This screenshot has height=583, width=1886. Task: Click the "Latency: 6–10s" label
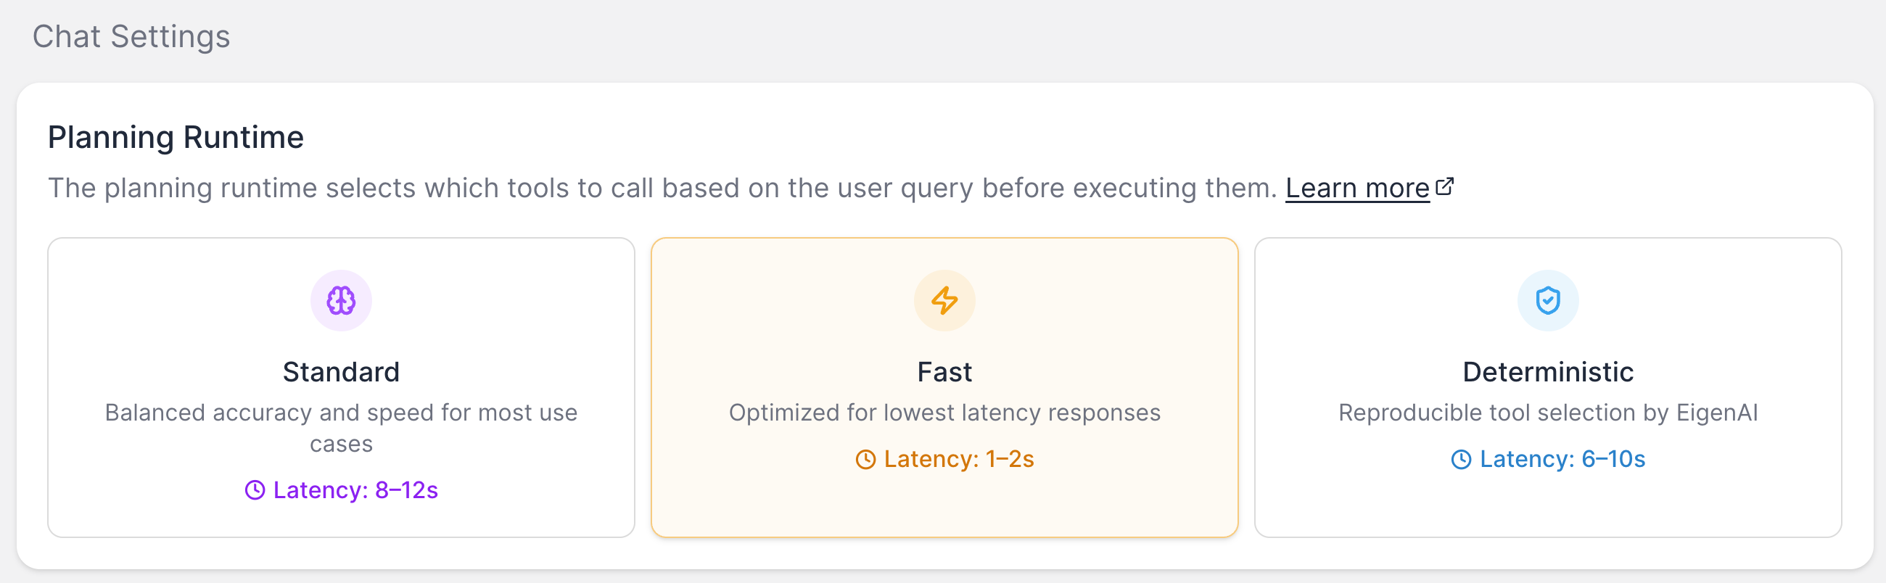click(x=1562, y=460)
